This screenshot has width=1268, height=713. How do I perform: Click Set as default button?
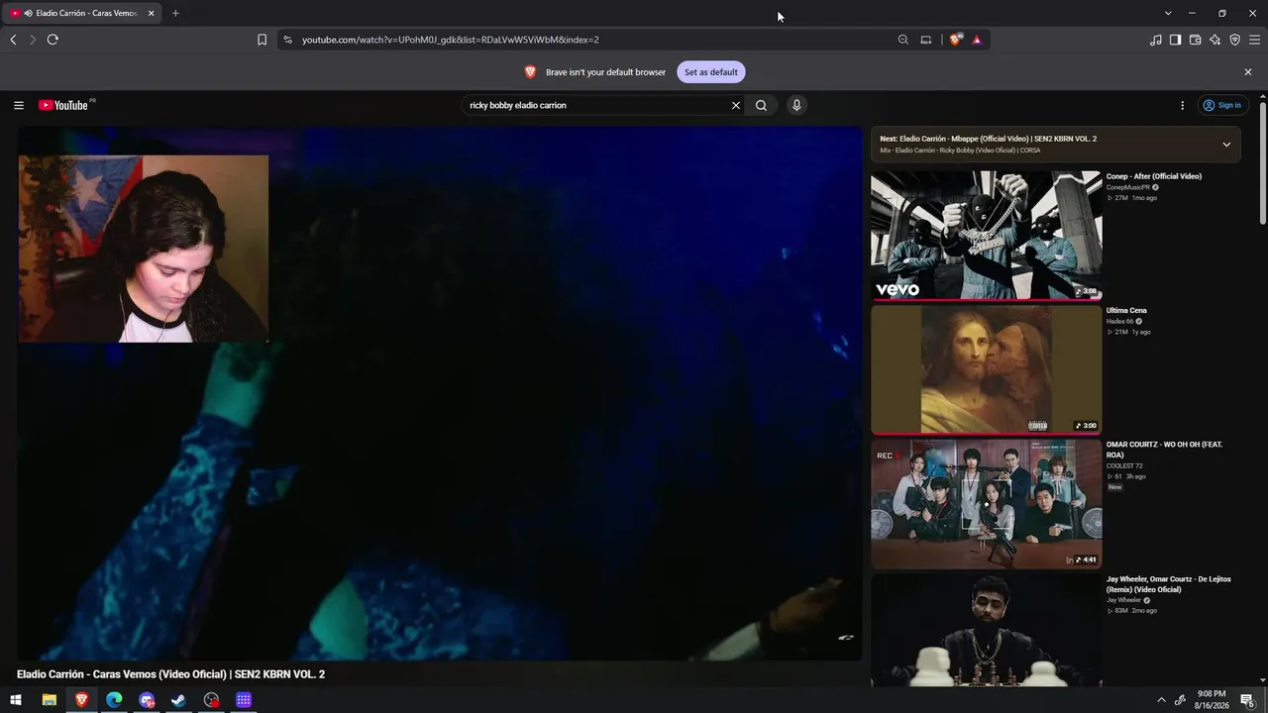click(x=711, y=72)
